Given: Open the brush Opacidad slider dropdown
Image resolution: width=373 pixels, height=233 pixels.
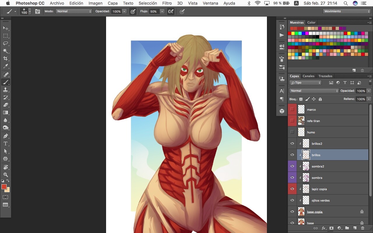Looking at the screenshot, I should click(124, 11).
